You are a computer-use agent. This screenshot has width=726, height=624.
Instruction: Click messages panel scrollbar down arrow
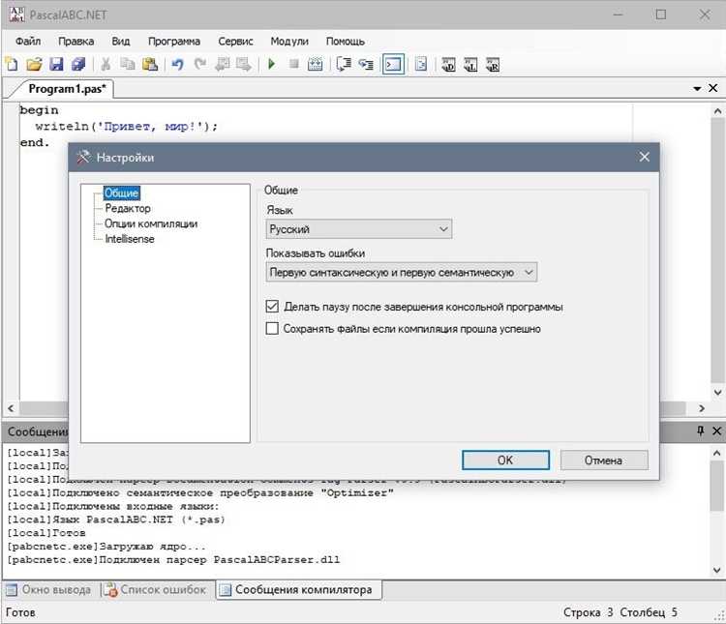click(x=717, y=570)
